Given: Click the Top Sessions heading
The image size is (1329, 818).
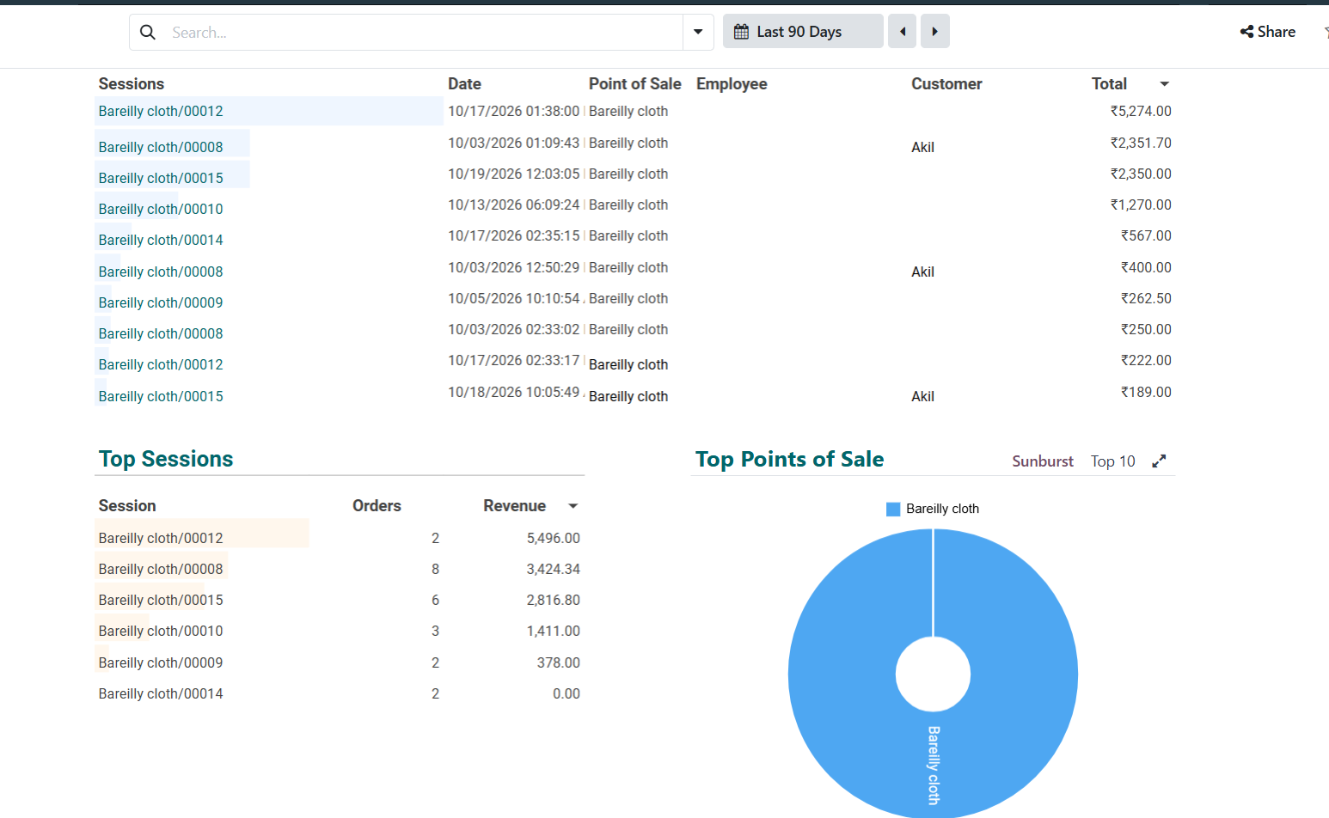Looking at the screenshot, I should click(x=166, y=459).
